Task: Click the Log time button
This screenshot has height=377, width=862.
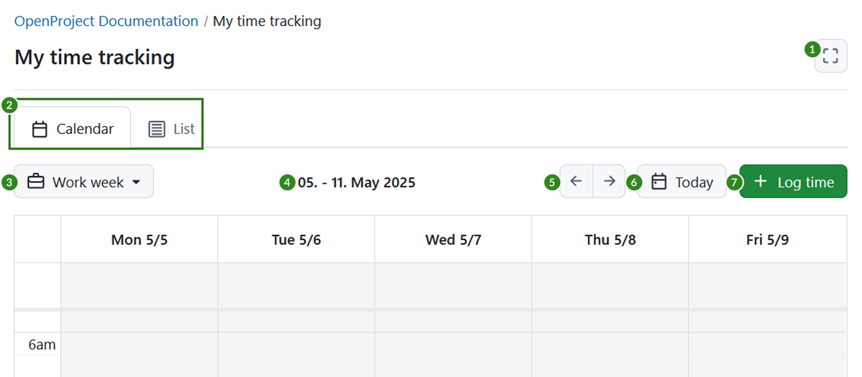Action: point(793,181)
